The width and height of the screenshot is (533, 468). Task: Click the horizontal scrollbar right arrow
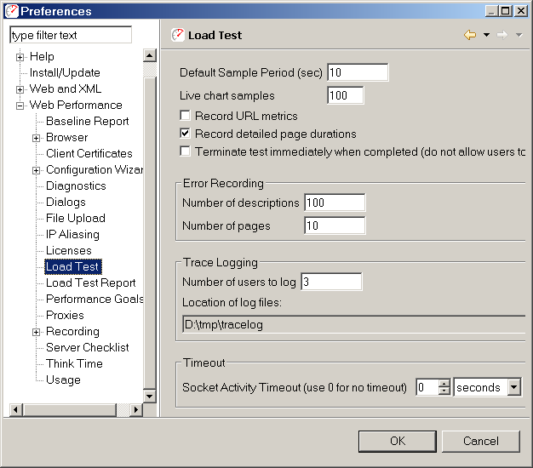tap(136, 409)
